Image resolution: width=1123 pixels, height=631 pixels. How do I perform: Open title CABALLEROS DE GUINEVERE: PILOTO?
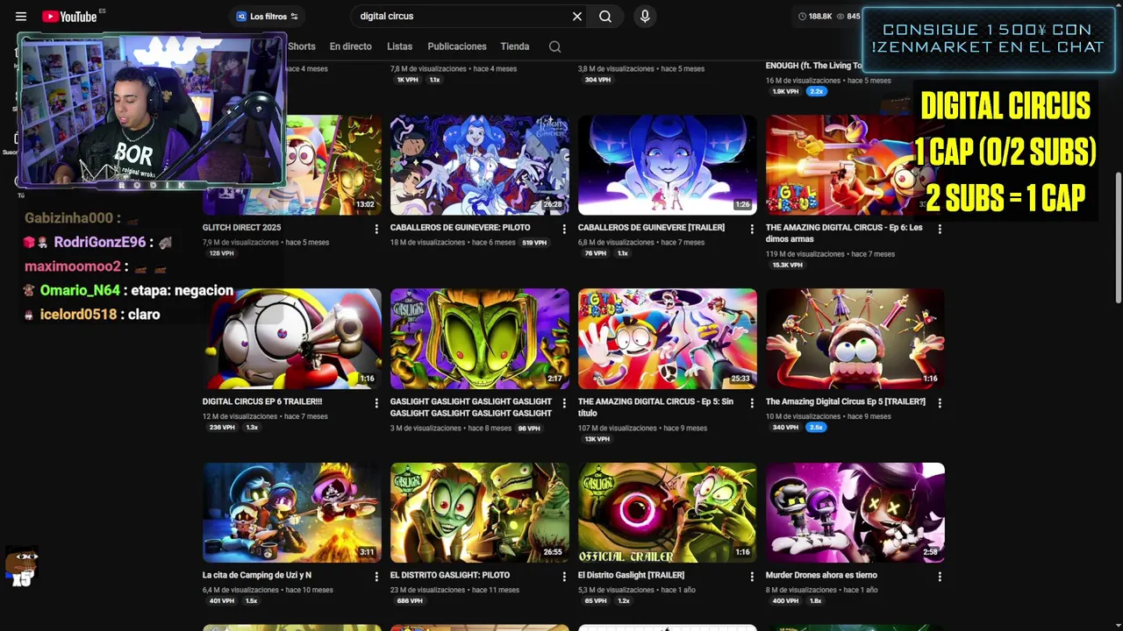[461, 228]
